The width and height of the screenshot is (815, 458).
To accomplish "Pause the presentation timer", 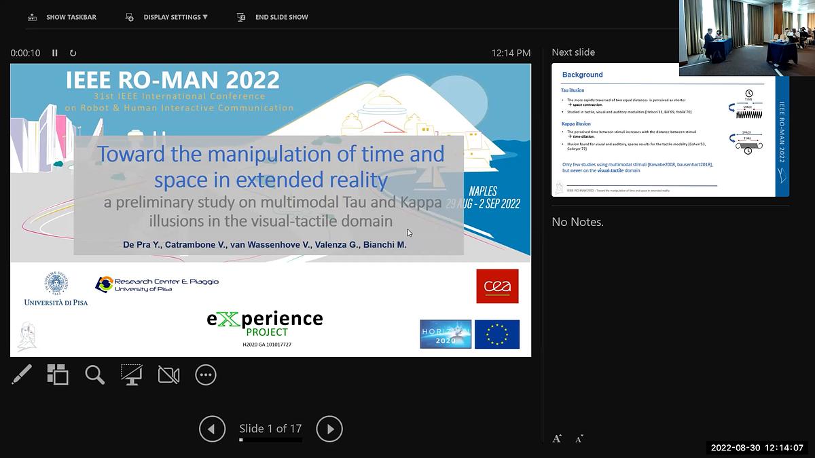I will click(x=55, y=53).
